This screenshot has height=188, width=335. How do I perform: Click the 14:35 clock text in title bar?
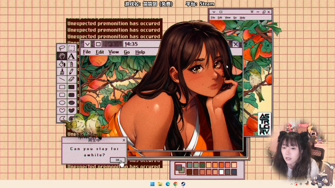pos(131,44)
